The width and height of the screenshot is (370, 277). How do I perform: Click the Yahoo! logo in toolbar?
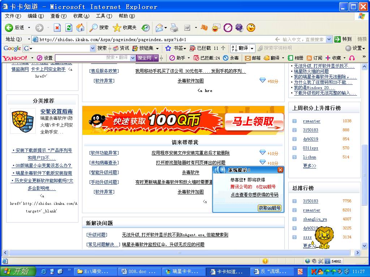click(14, 58)
